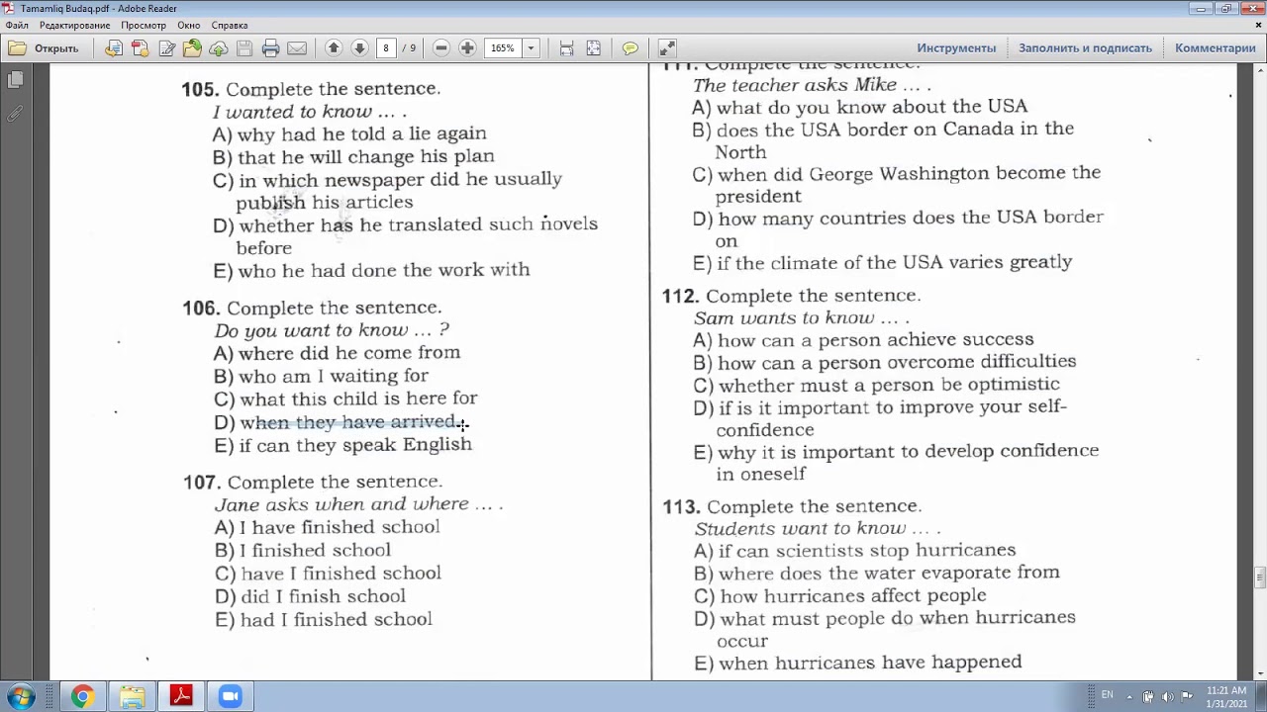The image size is (1267, 712).
Task: Click the page number input field
Action: (x=385, y=47)
